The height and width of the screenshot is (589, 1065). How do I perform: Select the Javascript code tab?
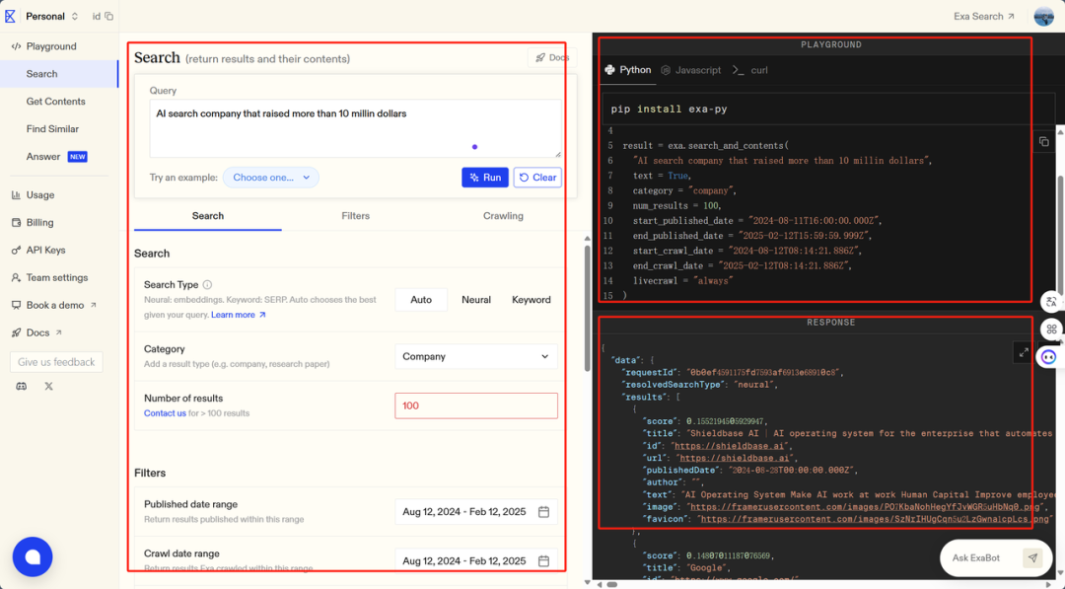pyautogui.click(x=691, y=70)
